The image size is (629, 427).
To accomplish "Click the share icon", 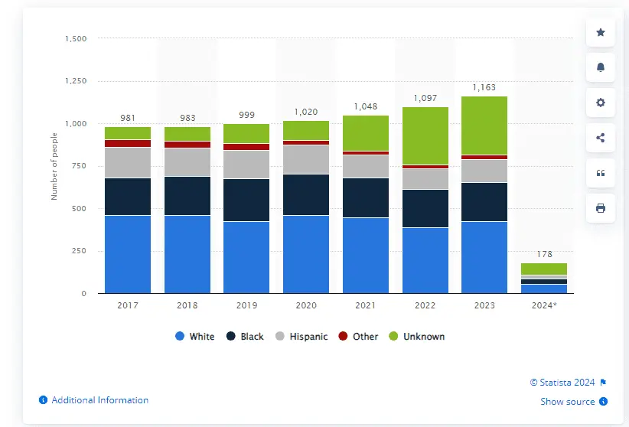I will point(601,138).
